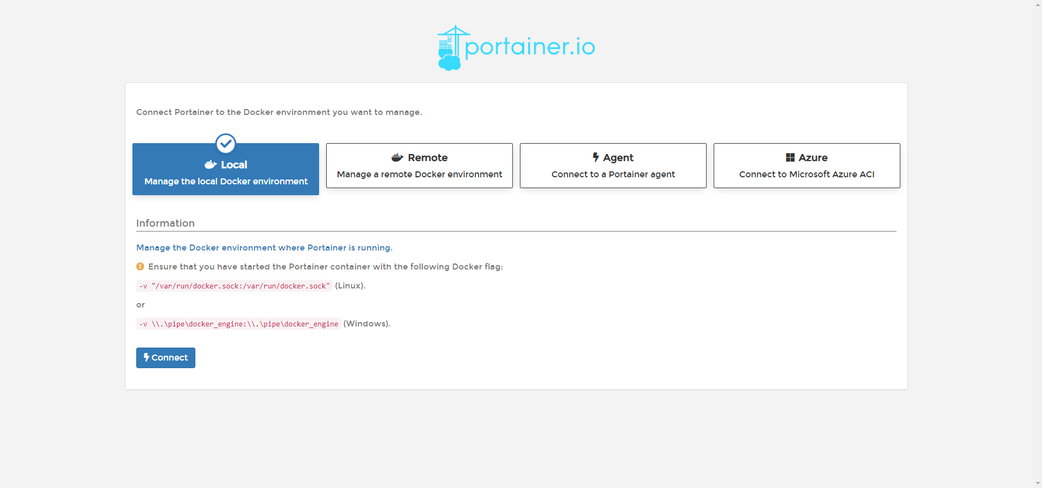This screenshot has height=488, width=1042.
Task: Click the scrollbar down arrow
Action: pos(1038,483)
